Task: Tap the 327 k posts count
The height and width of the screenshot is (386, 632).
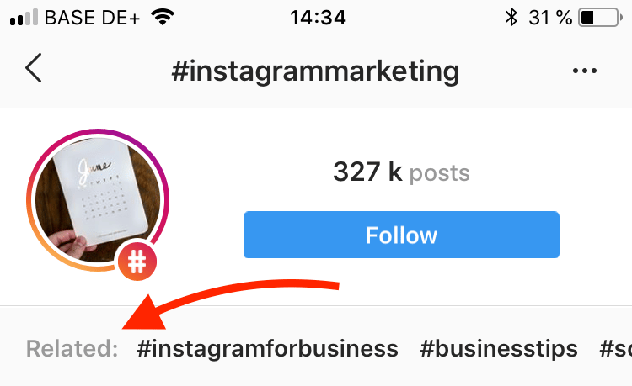Action: click(401, 172)
